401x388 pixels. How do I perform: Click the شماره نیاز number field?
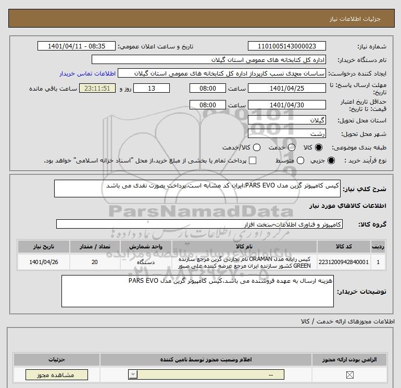(x=286, y=46)
